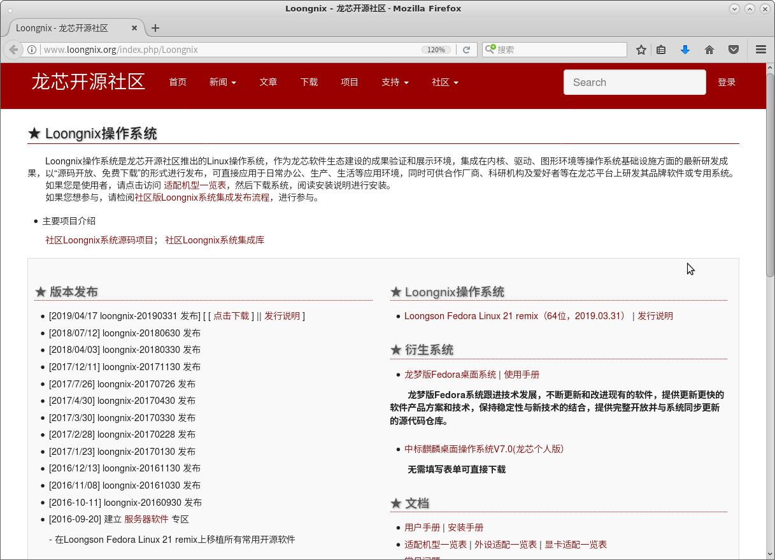Open Loongson Fedora Linux 21 remix 64位 link
Viewport: 775px width, 560px height.
point(516,316)
